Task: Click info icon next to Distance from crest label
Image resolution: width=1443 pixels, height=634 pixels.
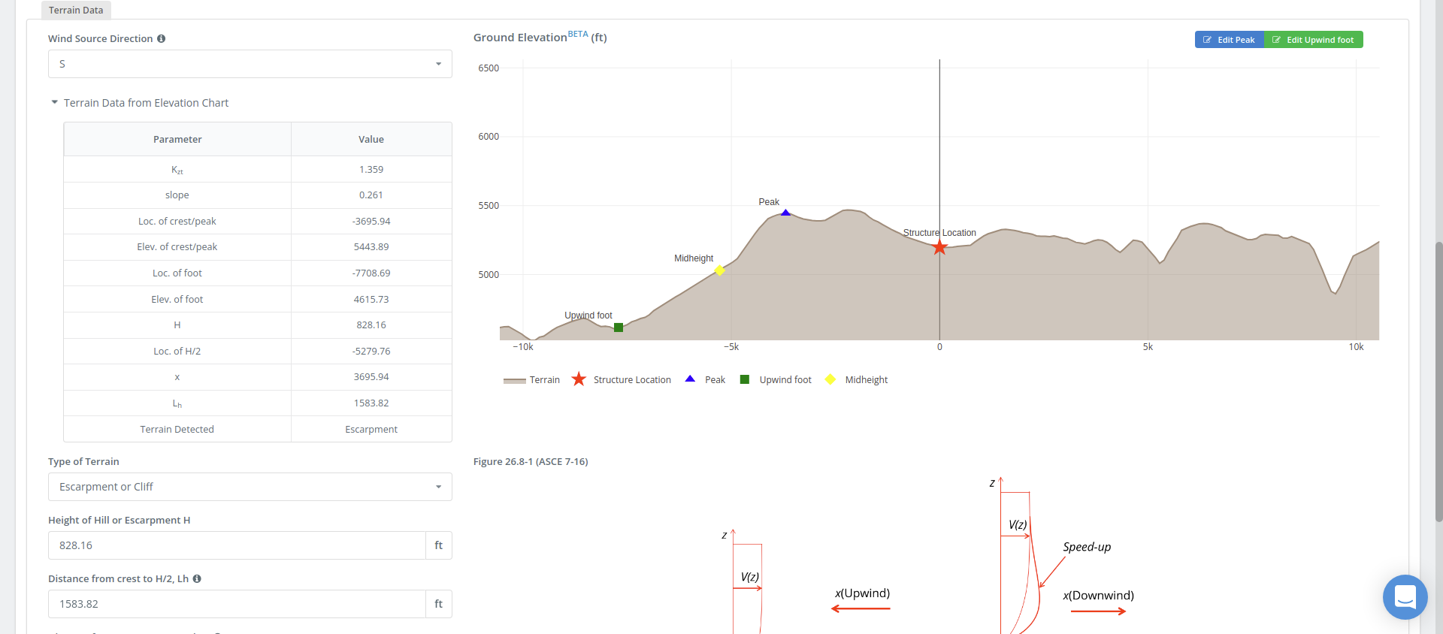Action: click(x=197, y=579)
